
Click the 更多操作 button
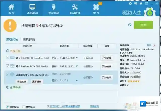point(37,82)
